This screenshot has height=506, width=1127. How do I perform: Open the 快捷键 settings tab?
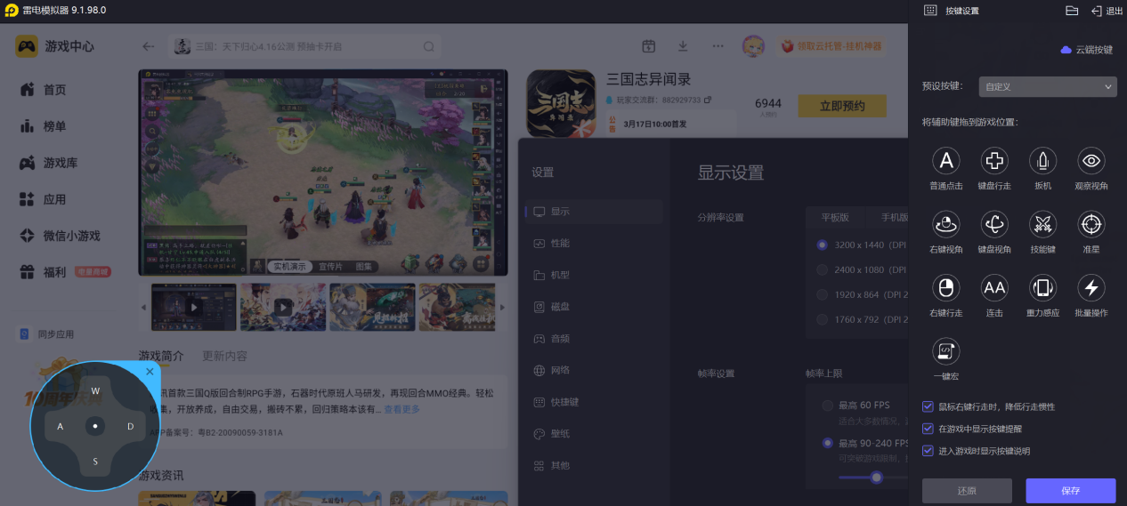(x=594, y=402)
